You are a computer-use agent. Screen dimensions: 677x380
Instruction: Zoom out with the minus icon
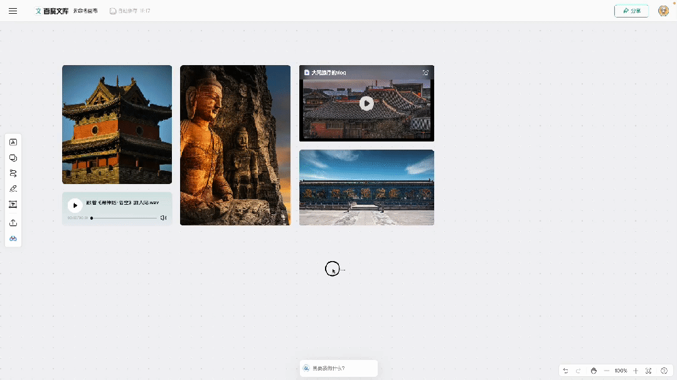(x=607, y=371)
